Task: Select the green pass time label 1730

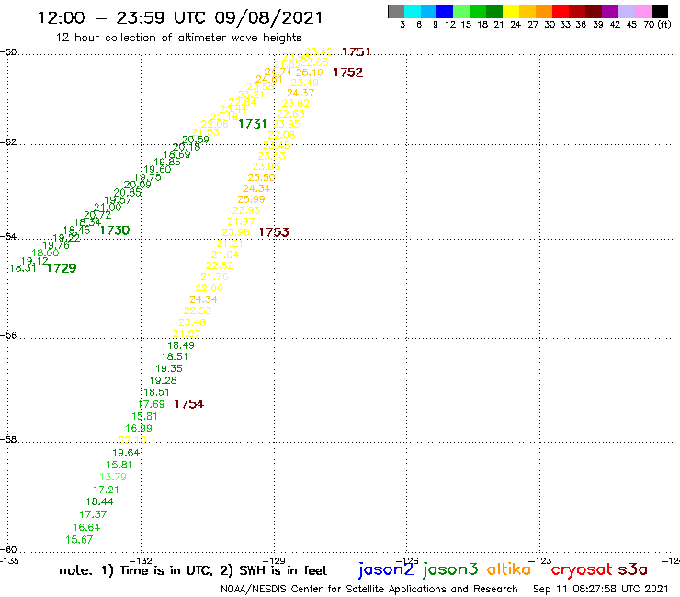Action: tap(115, 231)
